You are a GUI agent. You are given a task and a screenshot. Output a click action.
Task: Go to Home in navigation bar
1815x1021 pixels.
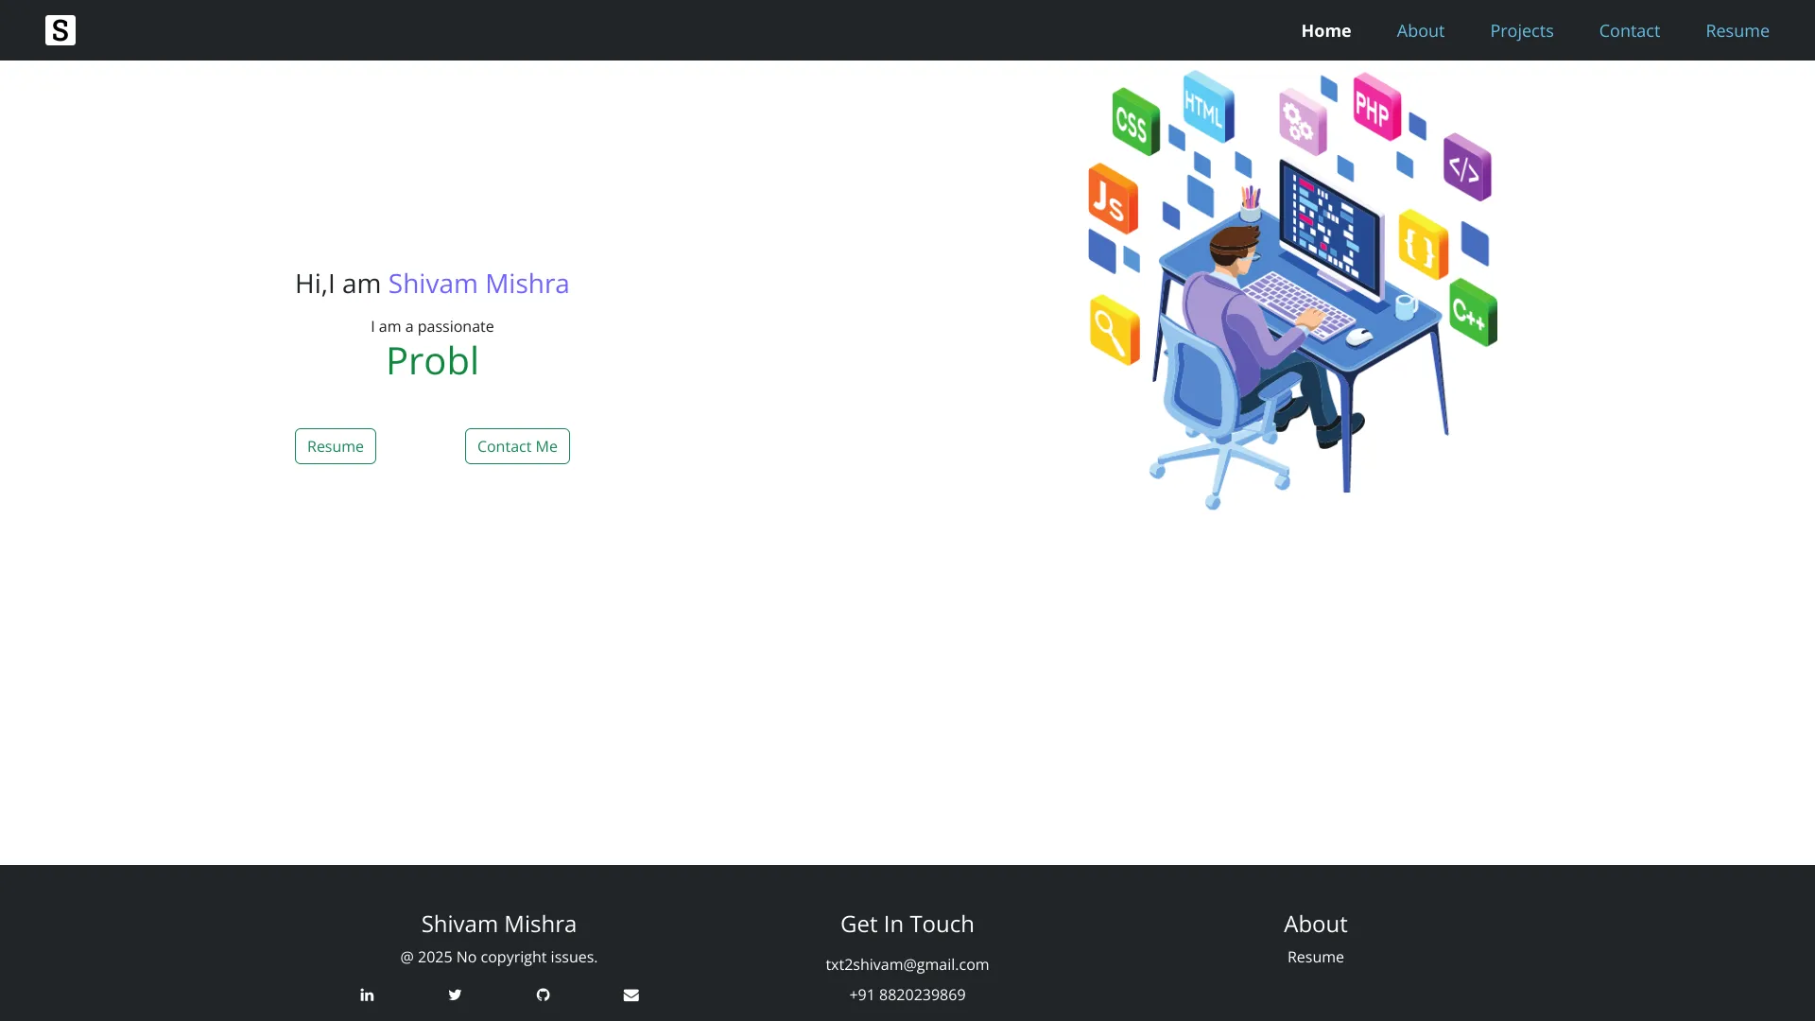1326,30
